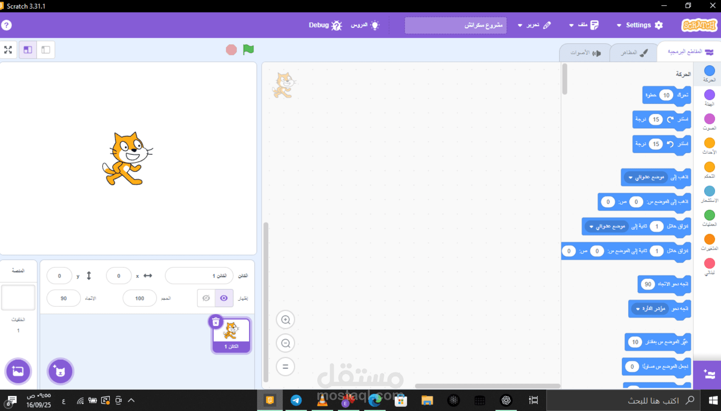The image size is (721, 411).
Task: Open File Explorer from the taskbar
Action: 427,400
